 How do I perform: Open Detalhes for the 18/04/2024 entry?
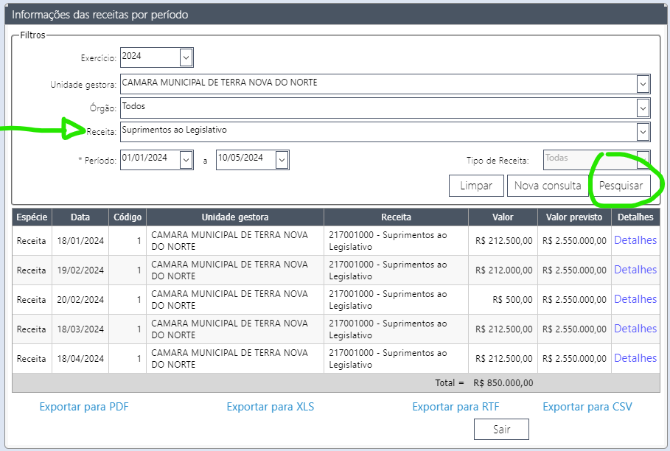(x=635, y=358)
